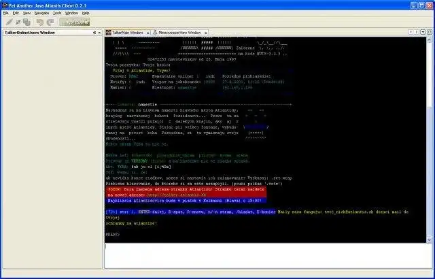This screenshot has width=435, height=279.
Task: Open the talker.atlantis.sk link in red notice
Action: 177,195
